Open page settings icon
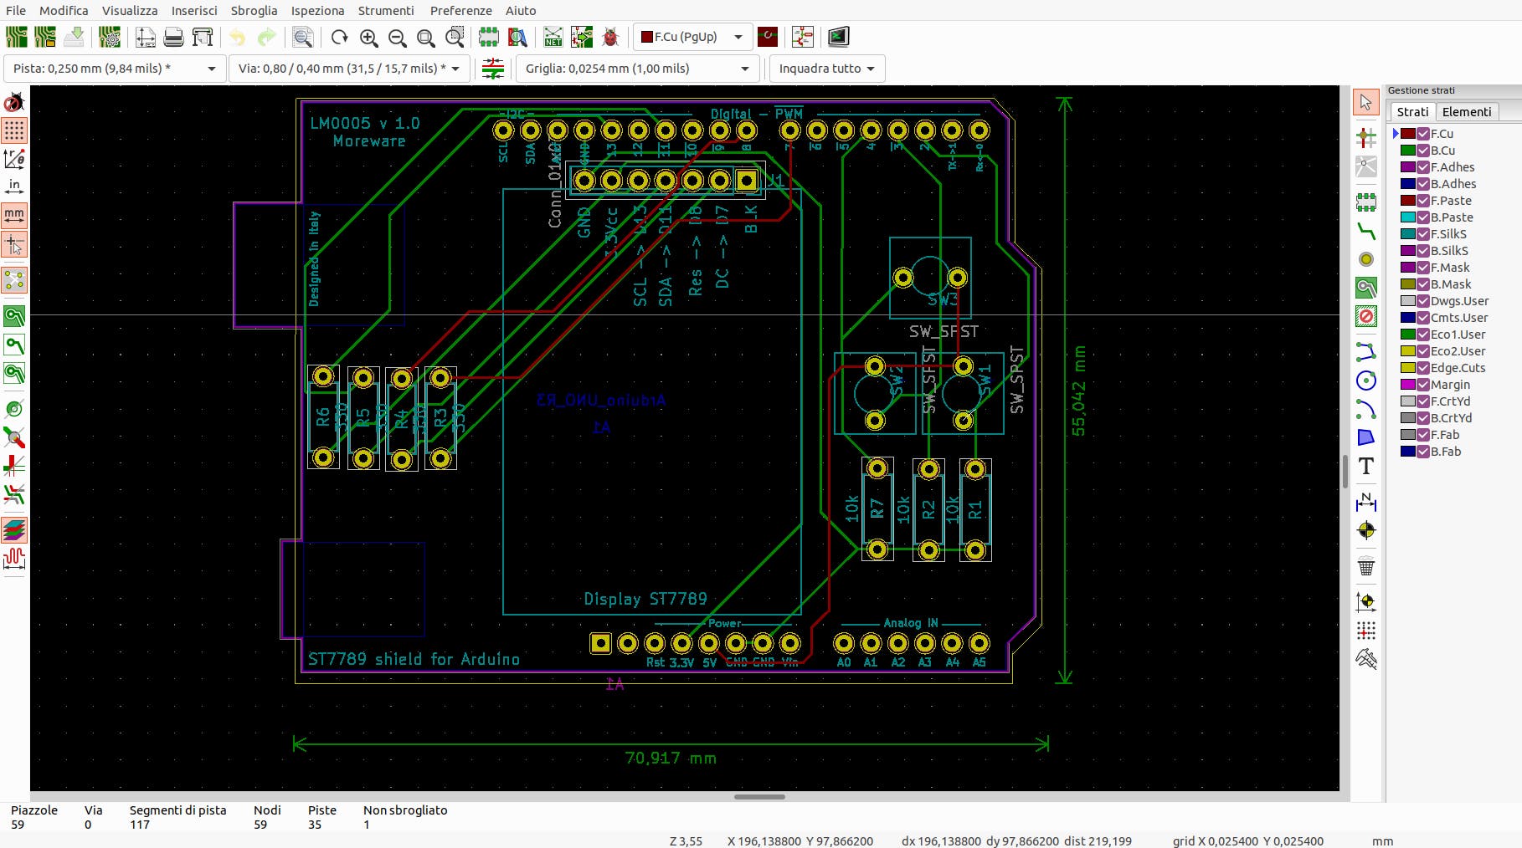This screenshot has width=1522, height=848. coord(146,37)
